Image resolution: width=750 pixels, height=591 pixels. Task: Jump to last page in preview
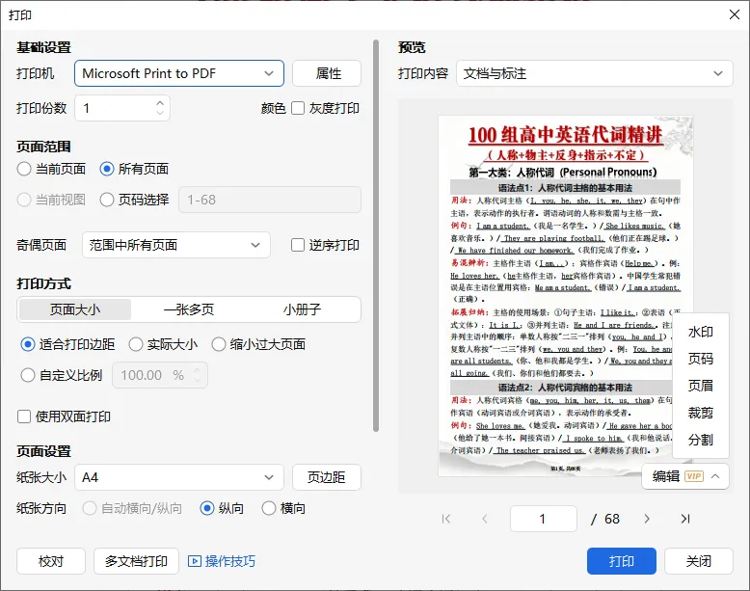coord(685,519)
